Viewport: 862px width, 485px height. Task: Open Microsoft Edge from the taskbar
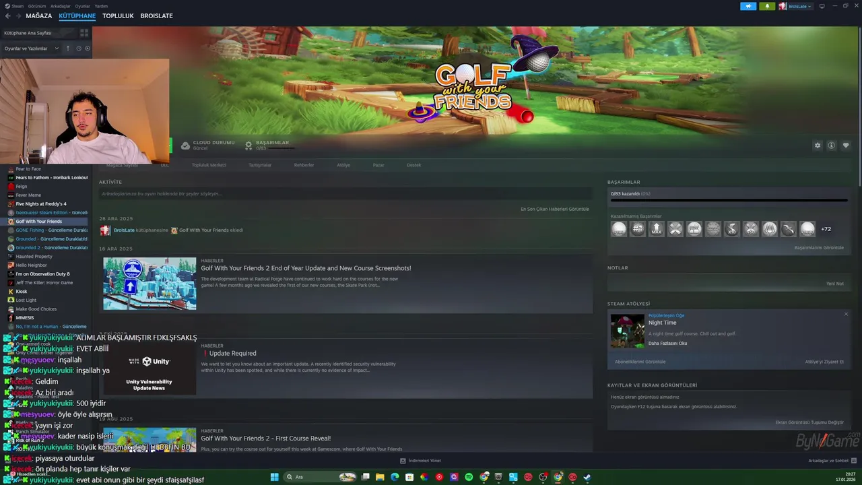point(395,477)
